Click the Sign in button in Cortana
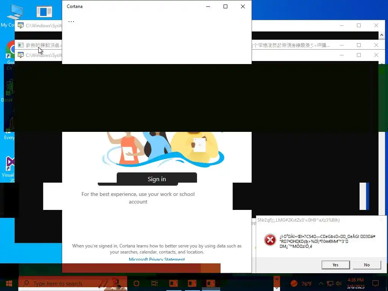Image resolution: width=388 pixels, height=291 pixels. (156, 179)
